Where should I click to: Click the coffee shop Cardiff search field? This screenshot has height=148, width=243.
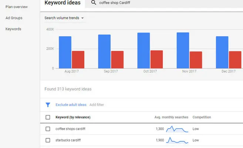pyautogui.click(x=164, y=3)
